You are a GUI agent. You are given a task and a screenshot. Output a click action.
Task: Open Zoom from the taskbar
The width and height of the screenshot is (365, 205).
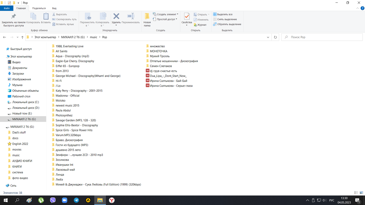tap(64, 200)
